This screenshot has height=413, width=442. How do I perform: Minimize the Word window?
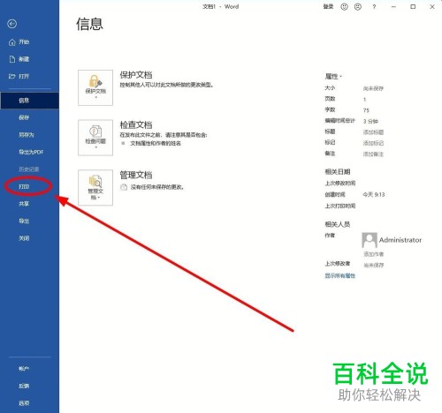[x=393, y=7]
